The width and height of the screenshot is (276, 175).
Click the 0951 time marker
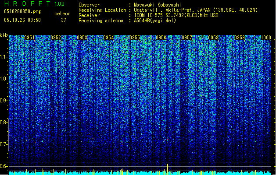pos(29,38)
